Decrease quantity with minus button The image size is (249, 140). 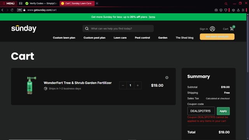coord(123,86)
